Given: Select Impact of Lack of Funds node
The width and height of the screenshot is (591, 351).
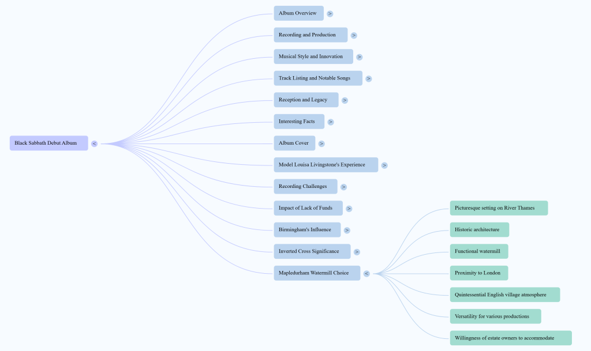Looking at the screenshot, I should 308,208.
